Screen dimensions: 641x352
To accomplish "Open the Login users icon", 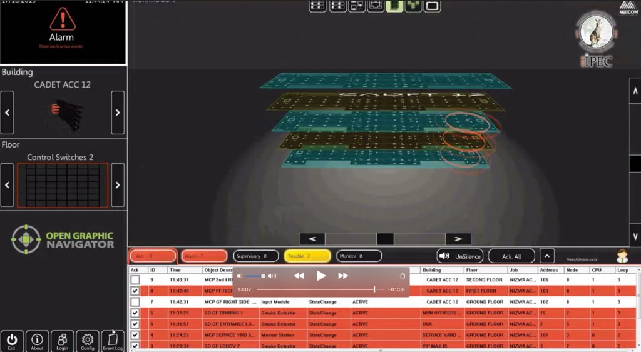I will click(63, 341).
